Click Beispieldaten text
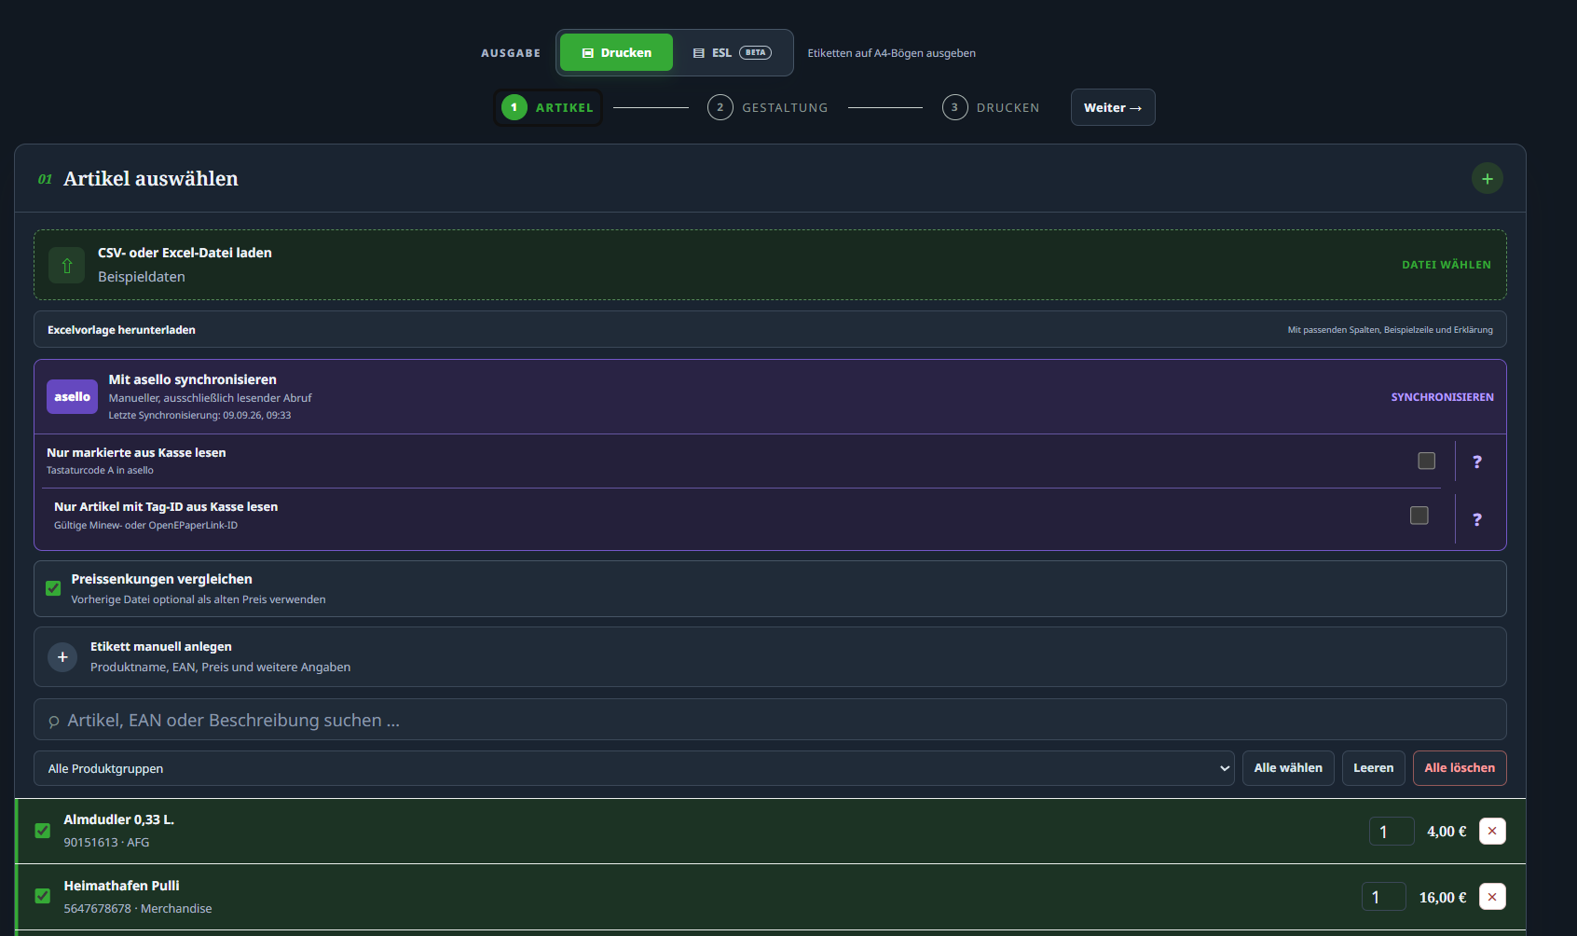 coord(141,277)
